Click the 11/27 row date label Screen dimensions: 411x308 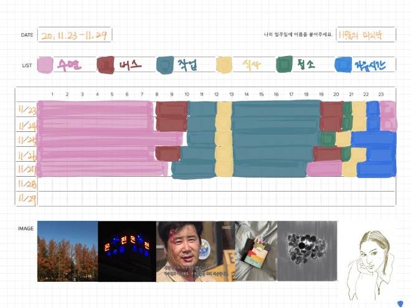(x=27, y=169)
